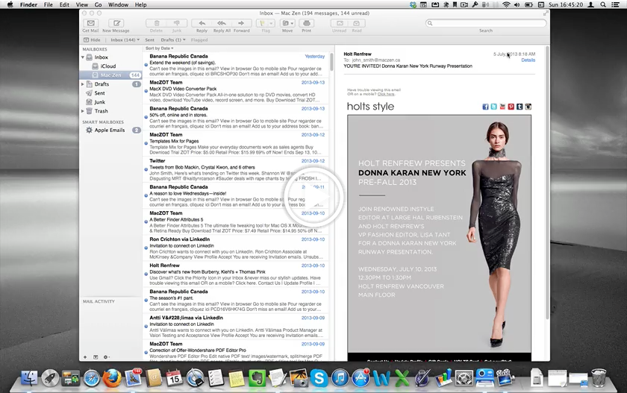Click the Delete trash icon in toolbar
The height and width of the screenshot is (393, 627).
click(x=156, y=23)
